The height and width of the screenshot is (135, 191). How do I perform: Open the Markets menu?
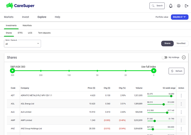[9, 17]
